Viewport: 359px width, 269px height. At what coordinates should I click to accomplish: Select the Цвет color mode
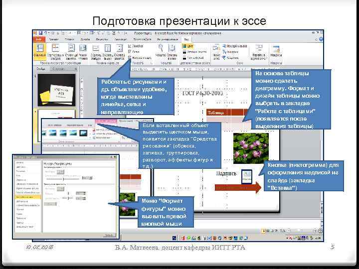188,46
